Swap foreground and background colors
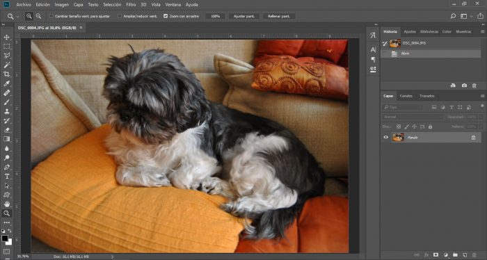This screenshot has height=260, width=487. 10,231
